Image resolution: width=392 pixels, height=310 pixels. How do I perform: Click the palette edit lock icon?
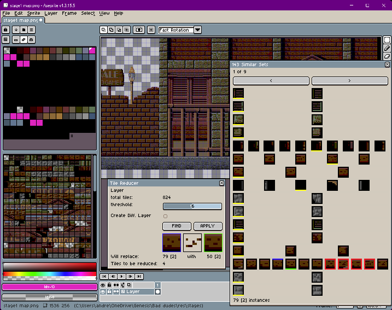pyautogui.click(x=7, y=30)
